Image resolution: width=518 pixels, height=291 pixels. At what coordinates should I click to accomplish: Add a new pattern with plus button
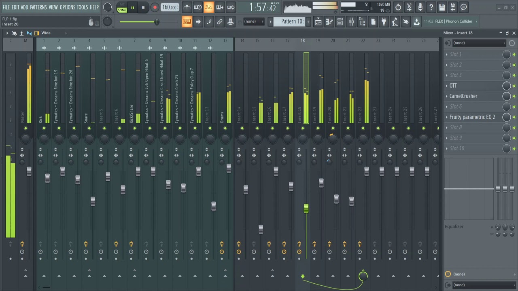(308, 21)
